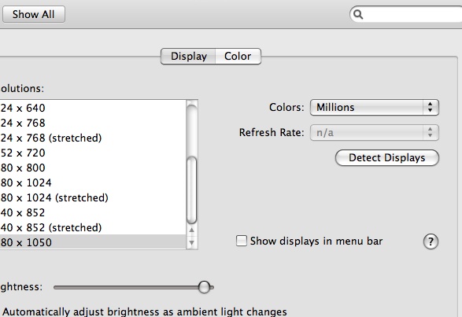Click the brightness slider knob

[x=204, y=287]
